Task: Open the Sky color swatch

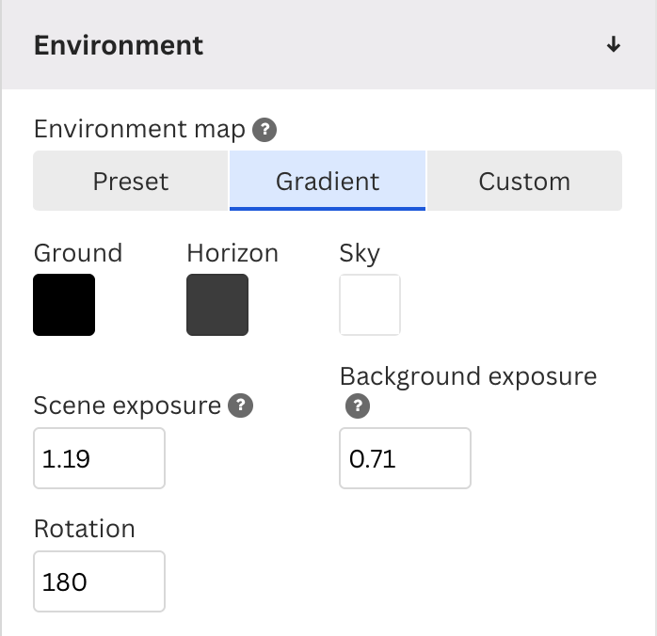Action: 370,305
